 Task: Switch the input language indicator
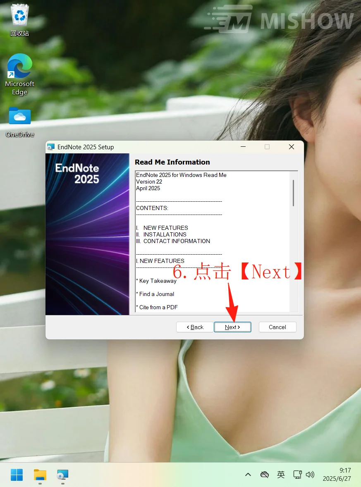click(281, 475)
